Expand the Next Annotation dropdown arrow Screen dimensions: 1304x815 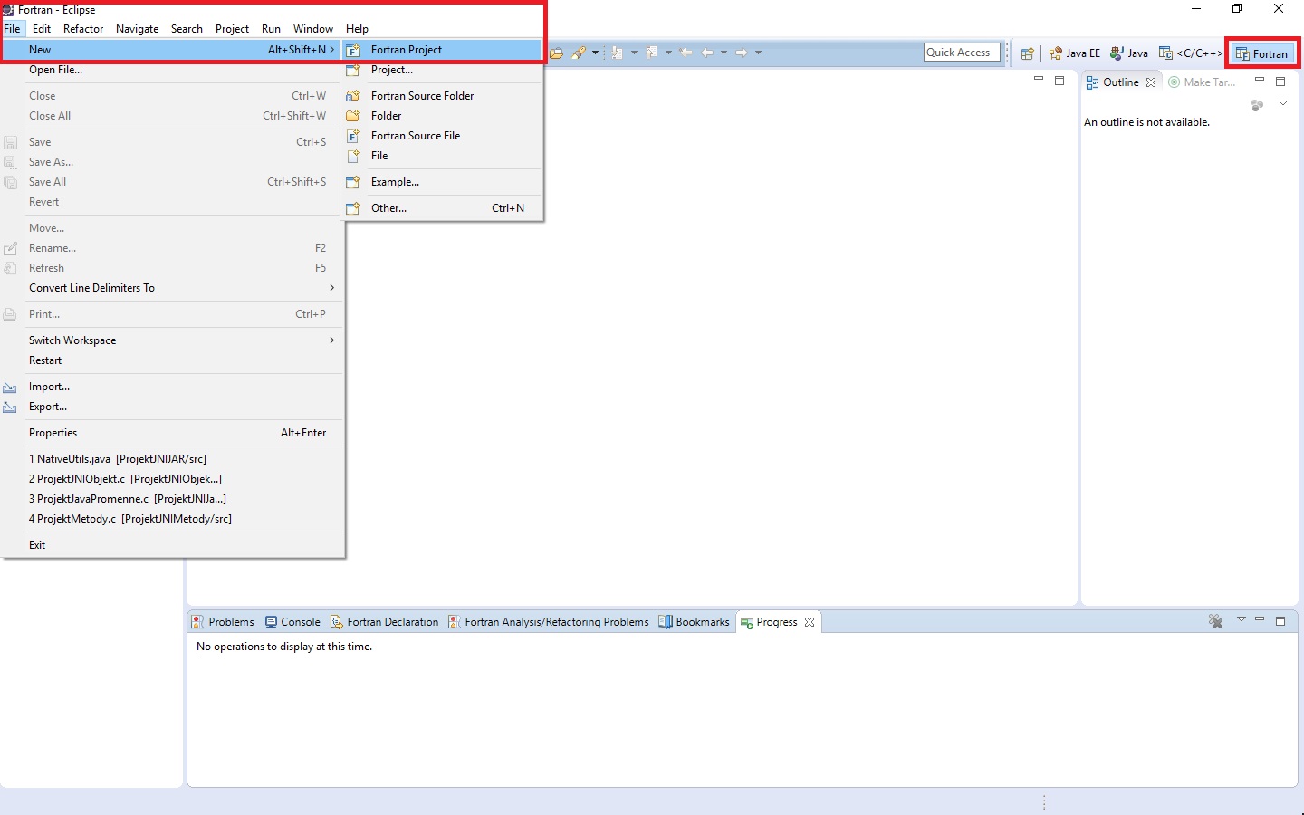coord(634,53)
